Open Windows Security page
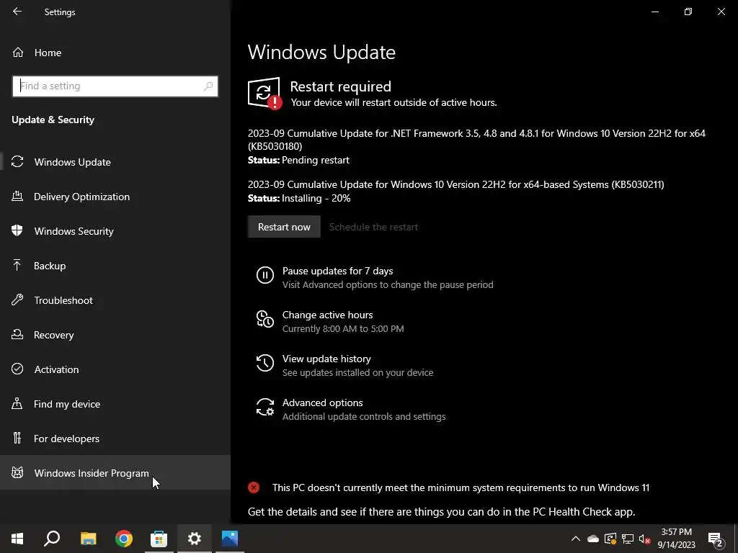The height and width of the screenshot is (553, 738). (74, 231)
